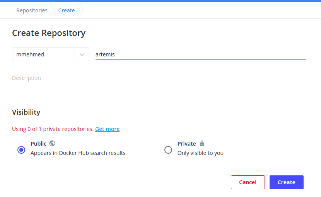Screen dimensions: 321x197
Task: Click the Visibility section heading
Action: pos(26,112)
